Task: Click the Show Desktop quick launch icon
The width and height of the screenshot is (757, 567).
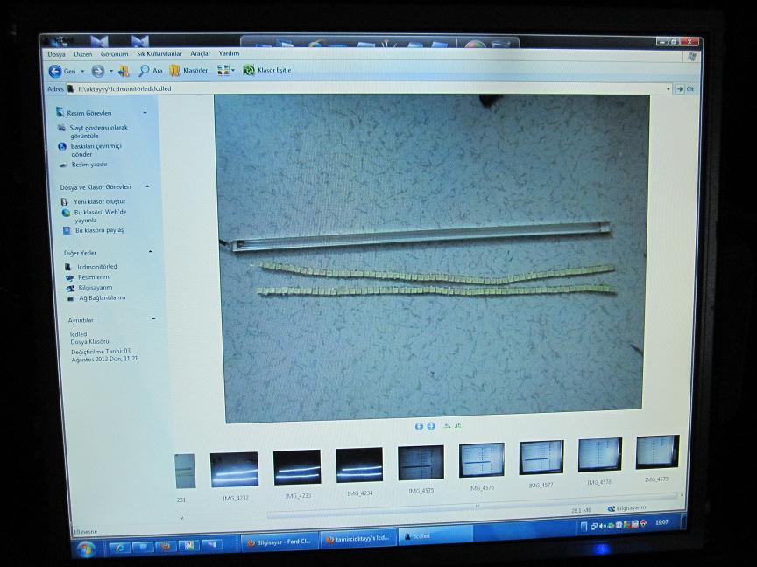Action: 143,547
